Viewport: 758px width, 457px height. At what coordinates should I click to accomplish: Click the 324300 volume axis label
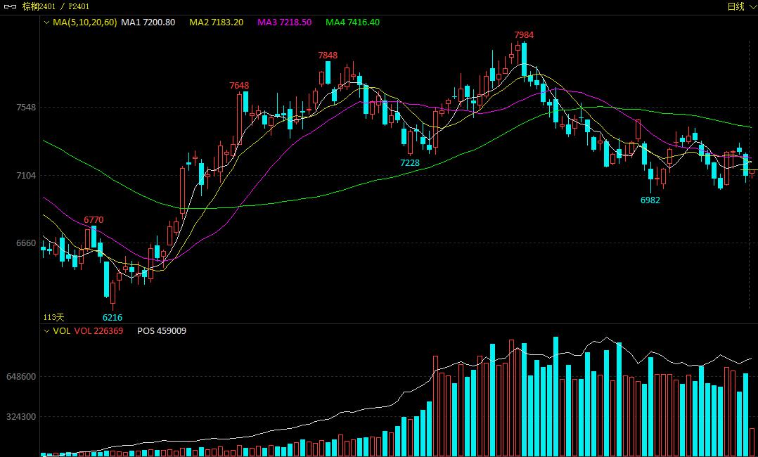click(x=21, y=417)
